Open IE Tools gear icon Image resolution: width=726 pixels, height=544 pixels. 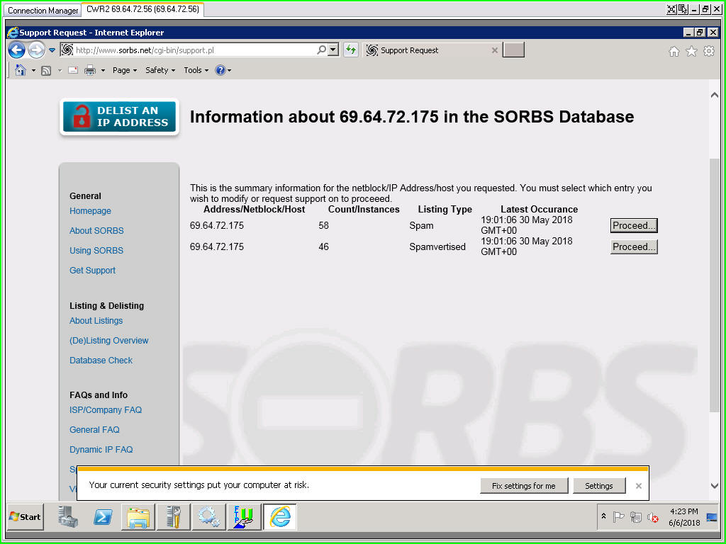pyautogui.click(x=709, y=51)
